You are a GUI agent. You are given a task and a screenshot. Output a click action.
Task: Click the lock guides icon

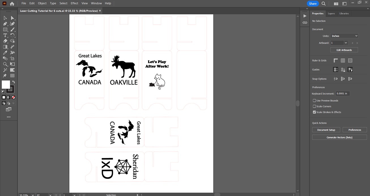(343, 70)
